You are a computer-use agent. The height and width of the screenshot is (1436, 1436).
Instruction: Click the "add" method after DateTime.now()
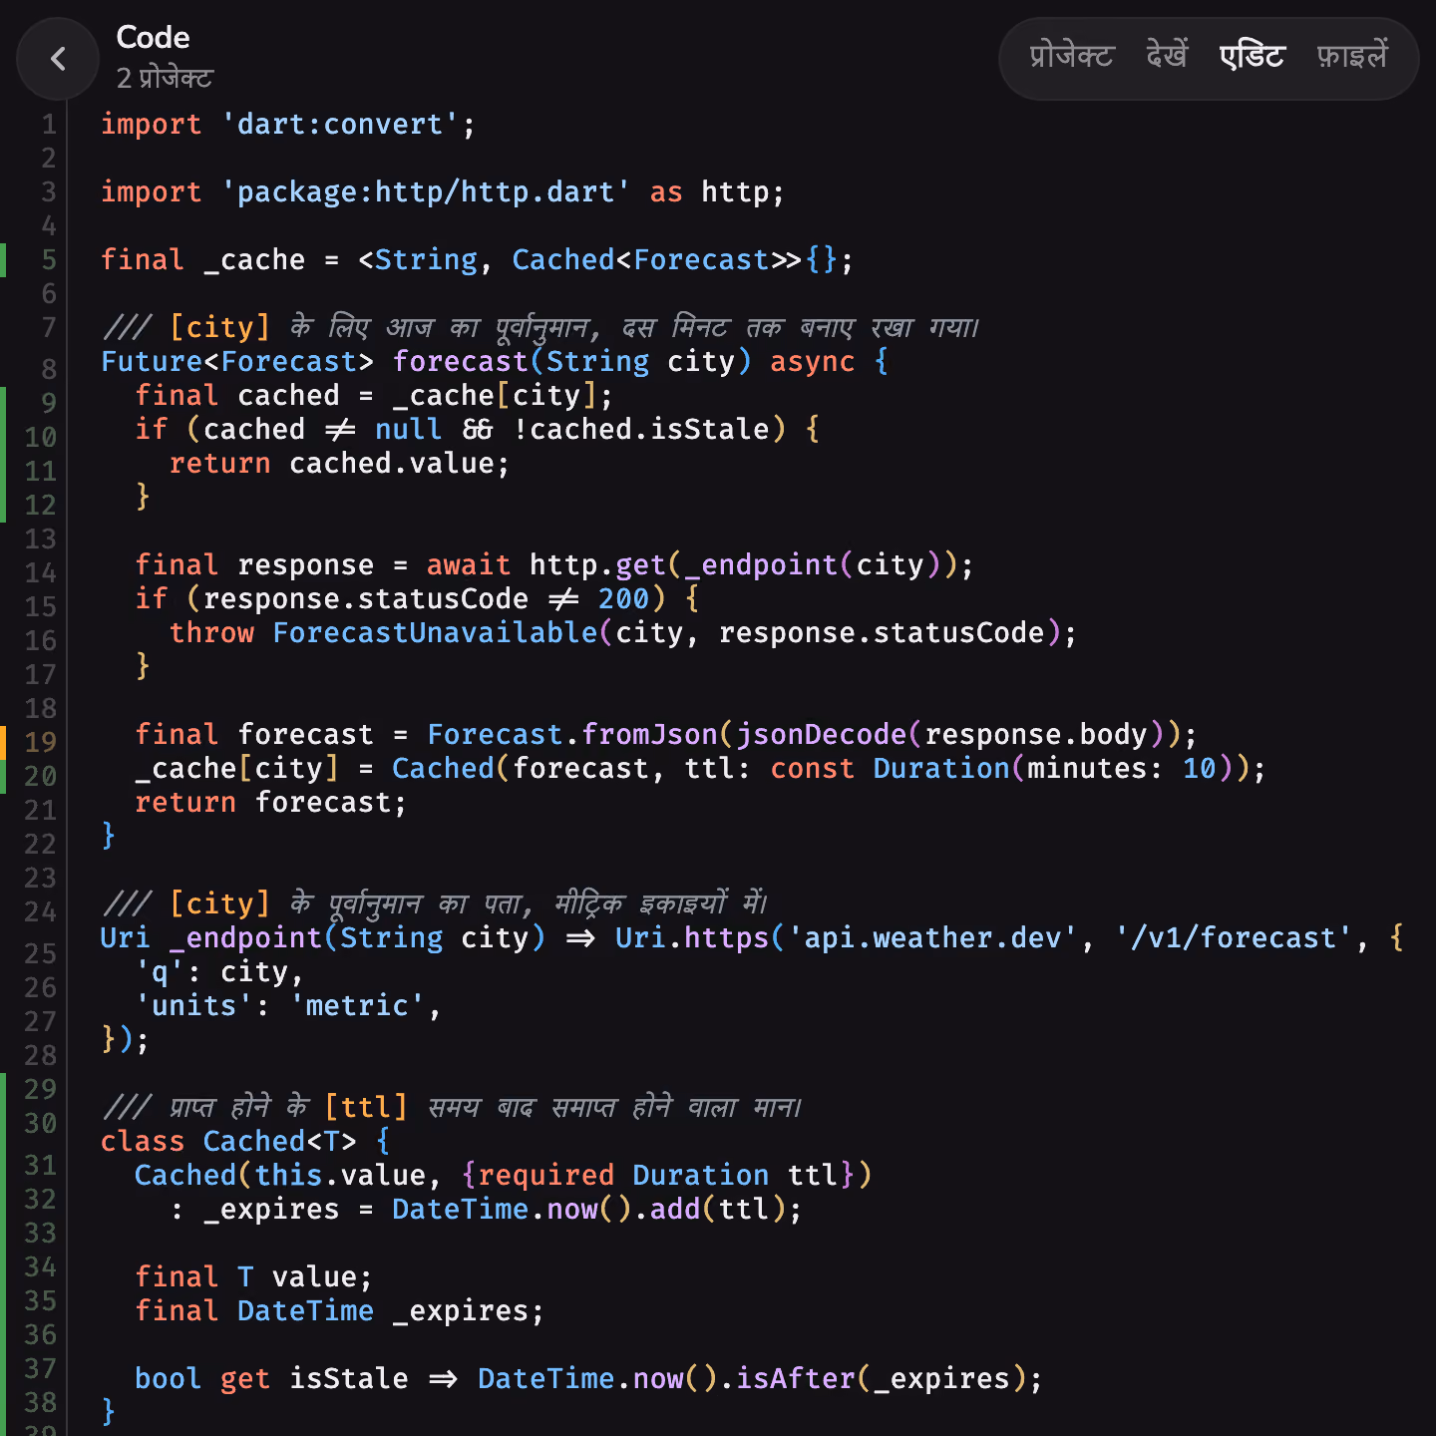tap(675, 1210)
